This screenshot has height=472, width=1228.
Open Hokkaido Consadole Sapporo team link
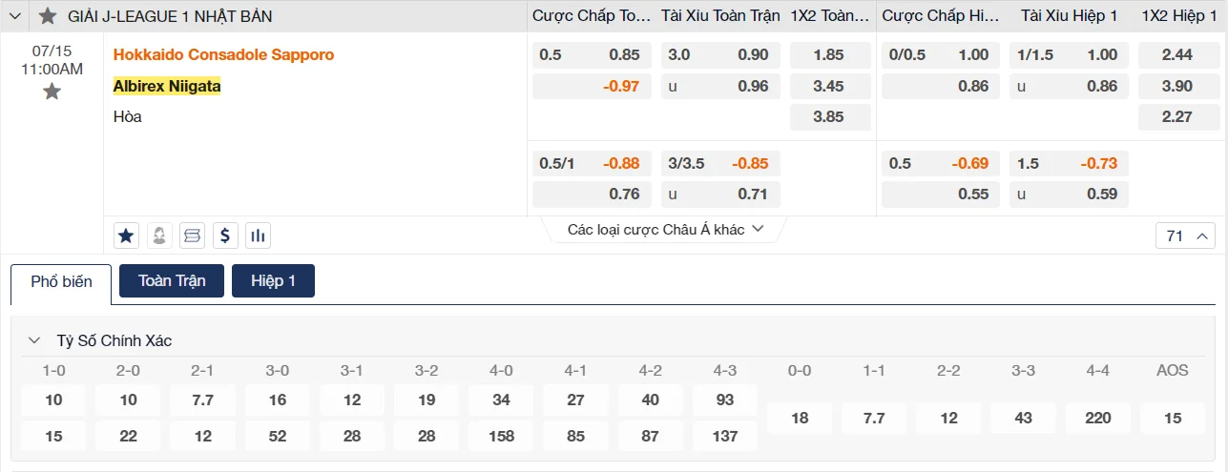tap(223, 54)
